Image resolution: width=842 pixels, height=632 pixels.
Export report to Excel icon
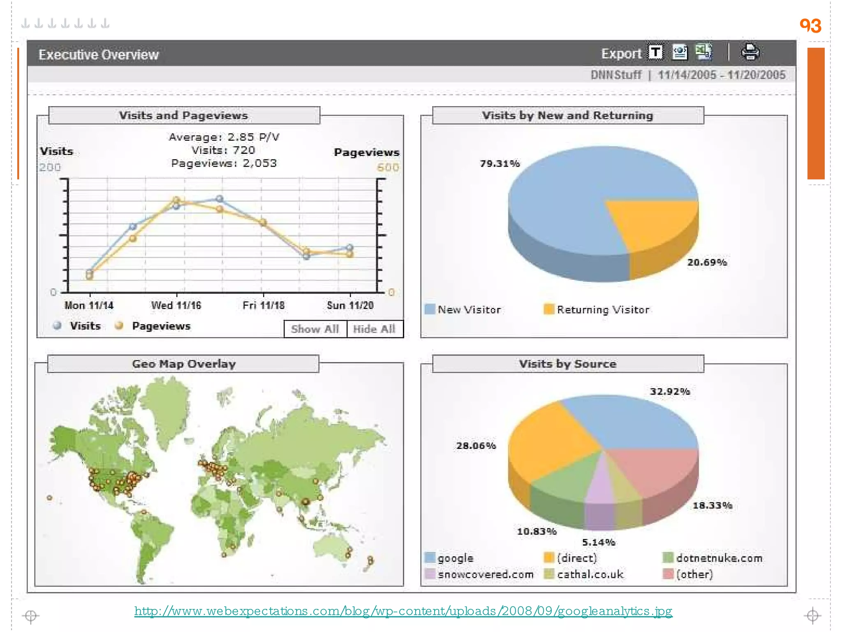[x=704, y=52]
